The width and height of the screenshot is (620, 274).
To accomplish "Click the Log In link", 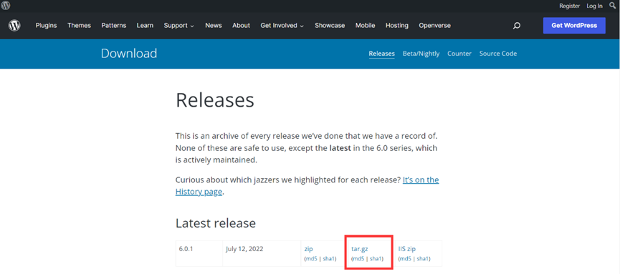I will [595, 6].
